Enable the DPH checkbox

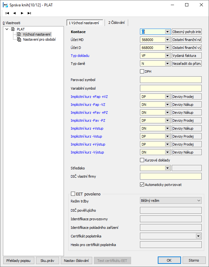(142, 72)
